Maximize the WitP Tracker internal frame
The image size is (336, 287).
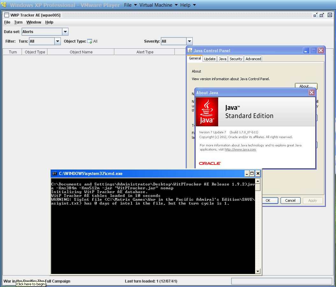point(322,15)
